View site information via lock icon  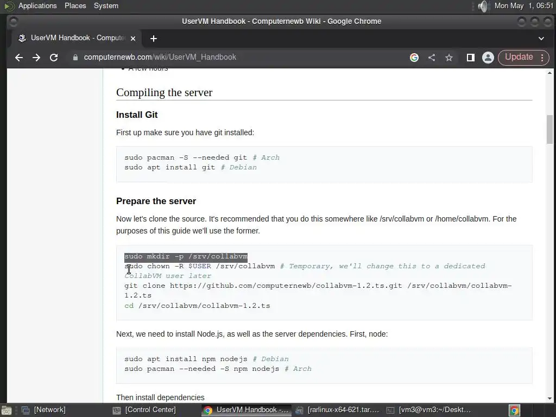[x=75, y=58]
